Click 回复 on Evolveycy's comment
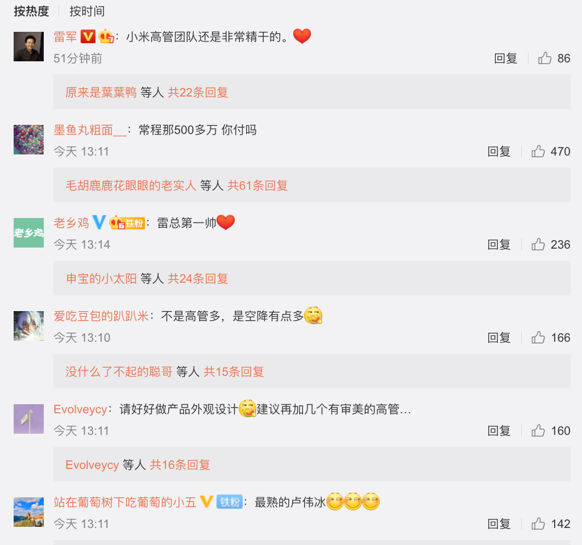Screen dimensions: 582x545 [499, 431]
